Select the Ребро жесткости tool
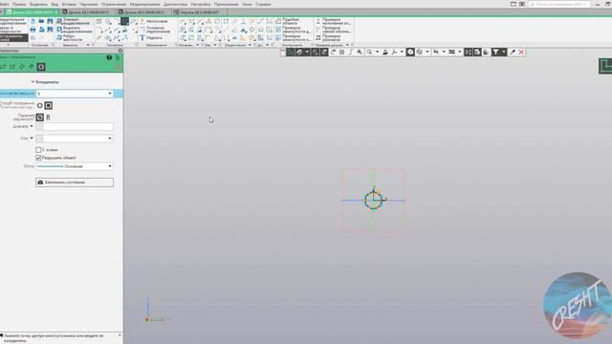The image size is (612, 344). click(71, 38)
